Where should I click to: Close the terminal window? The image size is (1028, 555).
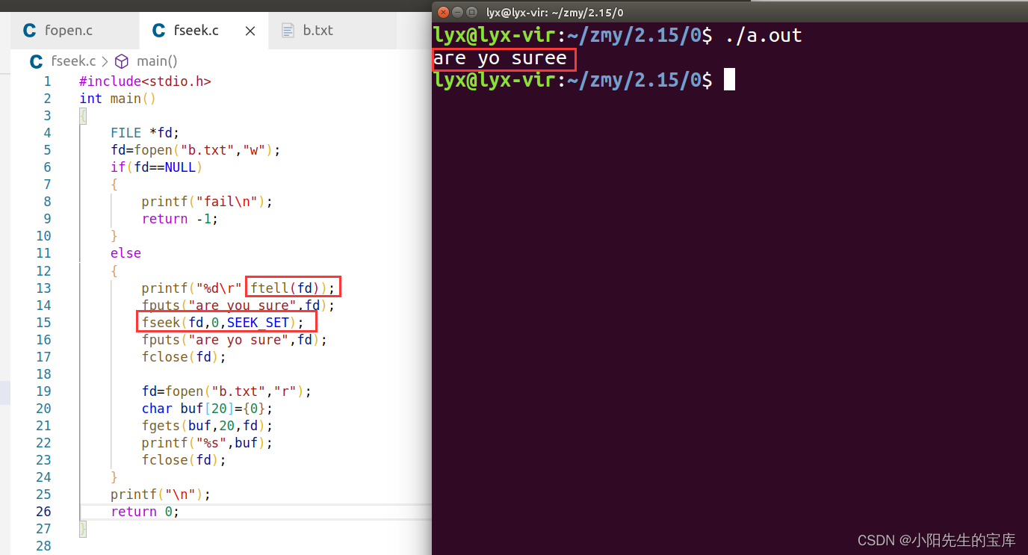[x=443, y=12]
